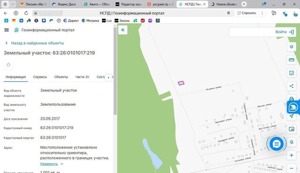Open the map layers tool
300x173 pixels.
pos(292,47)
